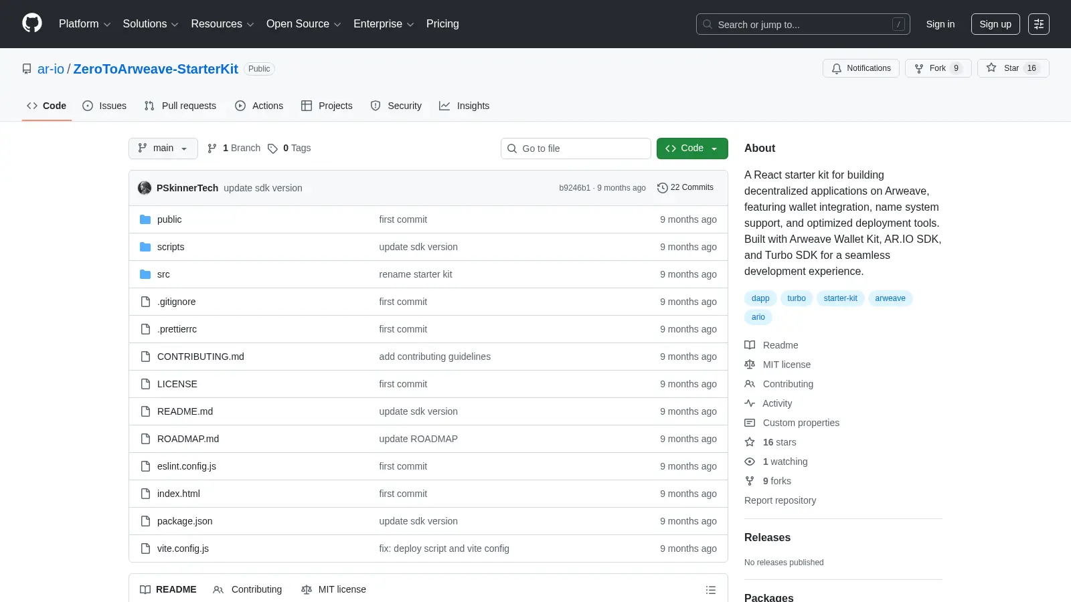1071x602 pixels.
Task: Select the ario topic tag
Action: 758,317
